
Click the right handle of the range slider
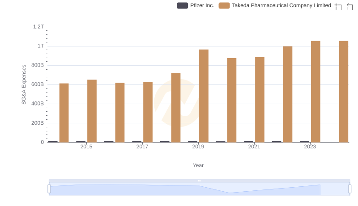(x=349, y=189)
